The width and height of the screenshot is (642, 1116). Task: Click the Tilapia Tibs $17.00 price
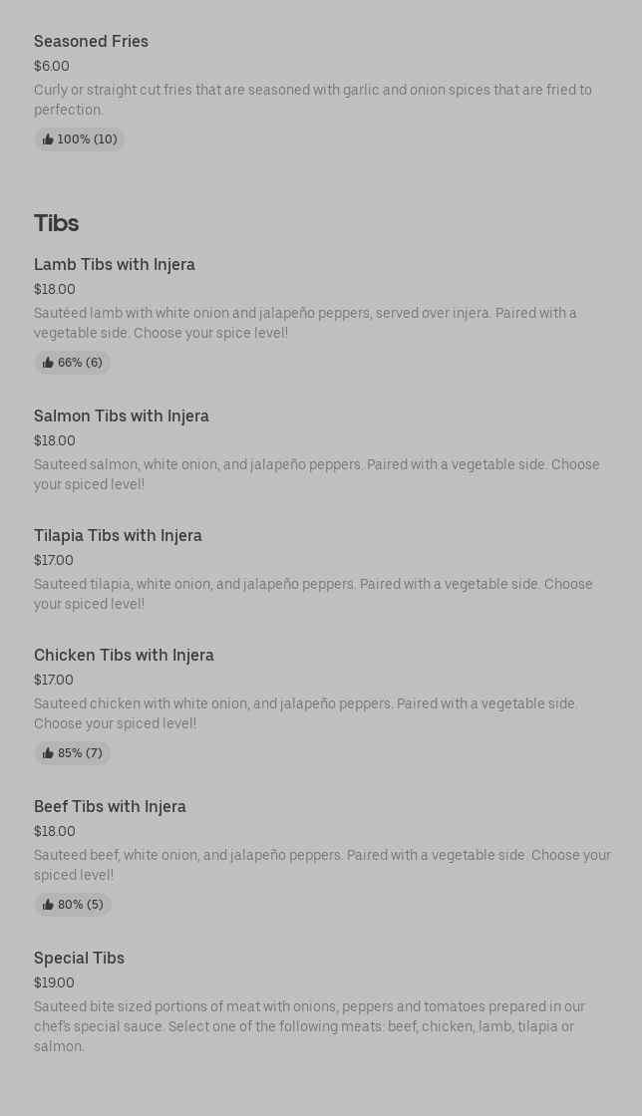[54, 560]
